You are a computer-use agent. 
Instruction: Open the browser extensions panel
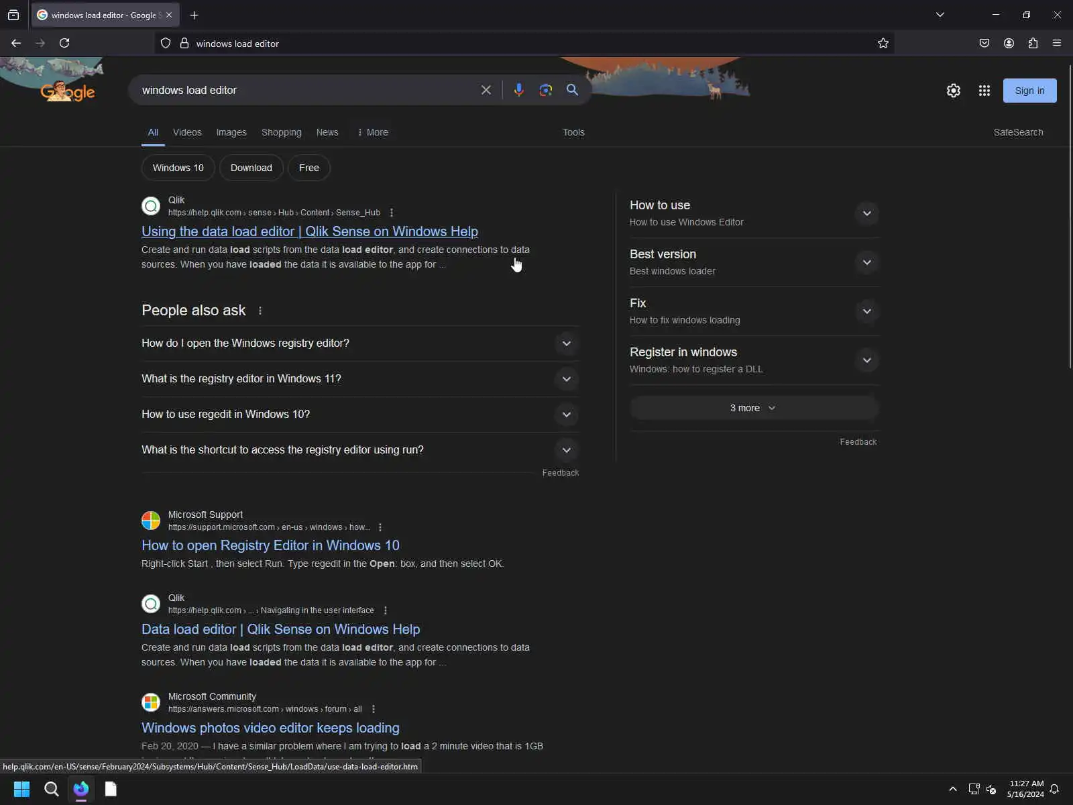[x=1033, y=43]
